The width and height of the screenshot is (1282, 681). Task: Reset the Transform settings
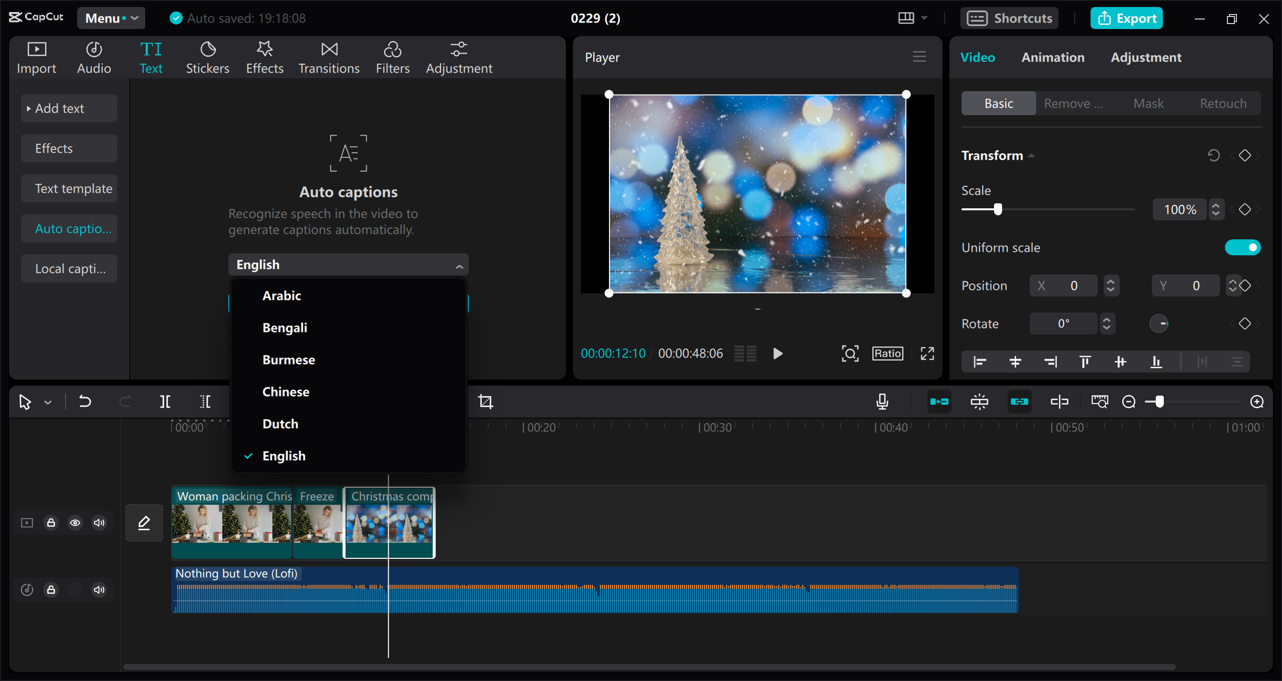coord(1213,156)
